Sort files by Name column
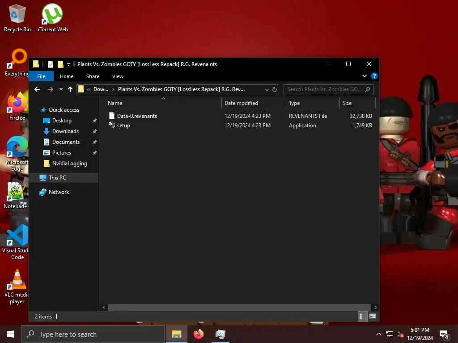The image size is (458, 343). (x=115, y=103)
